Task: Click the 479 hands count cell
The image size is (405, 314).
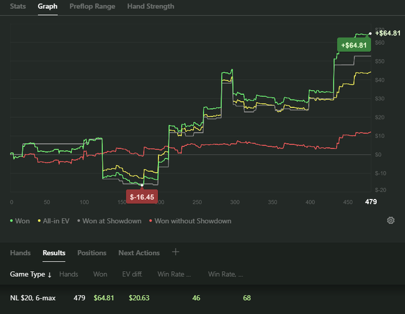Action: 79,298
